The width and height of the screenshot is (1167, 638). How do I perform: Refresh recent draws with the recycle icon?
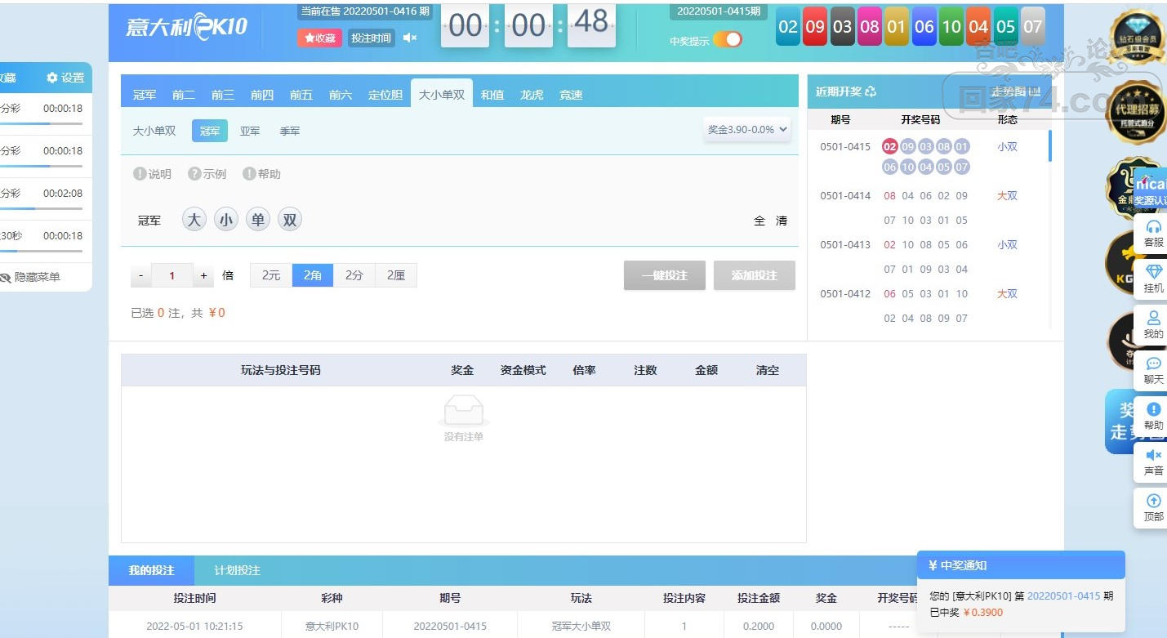coord(871,91)
